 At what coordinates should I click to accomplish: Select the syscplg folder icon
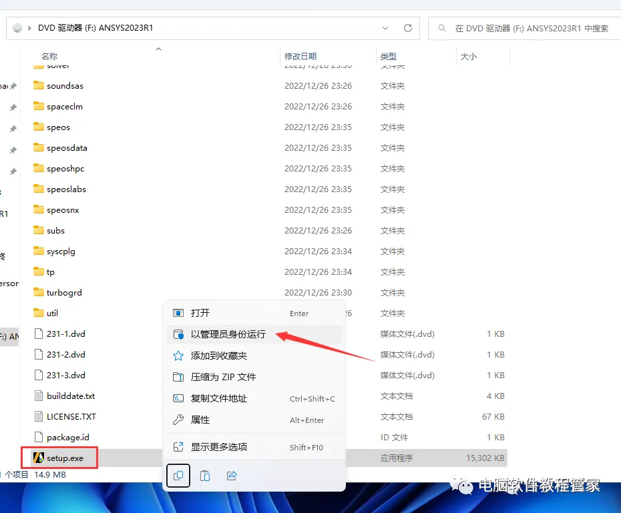pos(39,251)
